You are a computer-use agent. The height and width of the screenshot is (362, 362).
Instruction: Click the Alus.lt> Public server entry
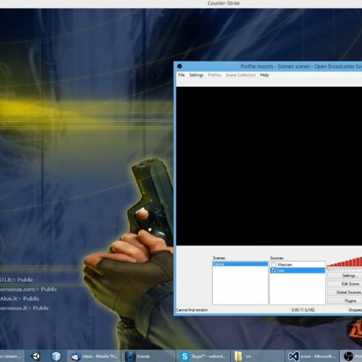20,299
